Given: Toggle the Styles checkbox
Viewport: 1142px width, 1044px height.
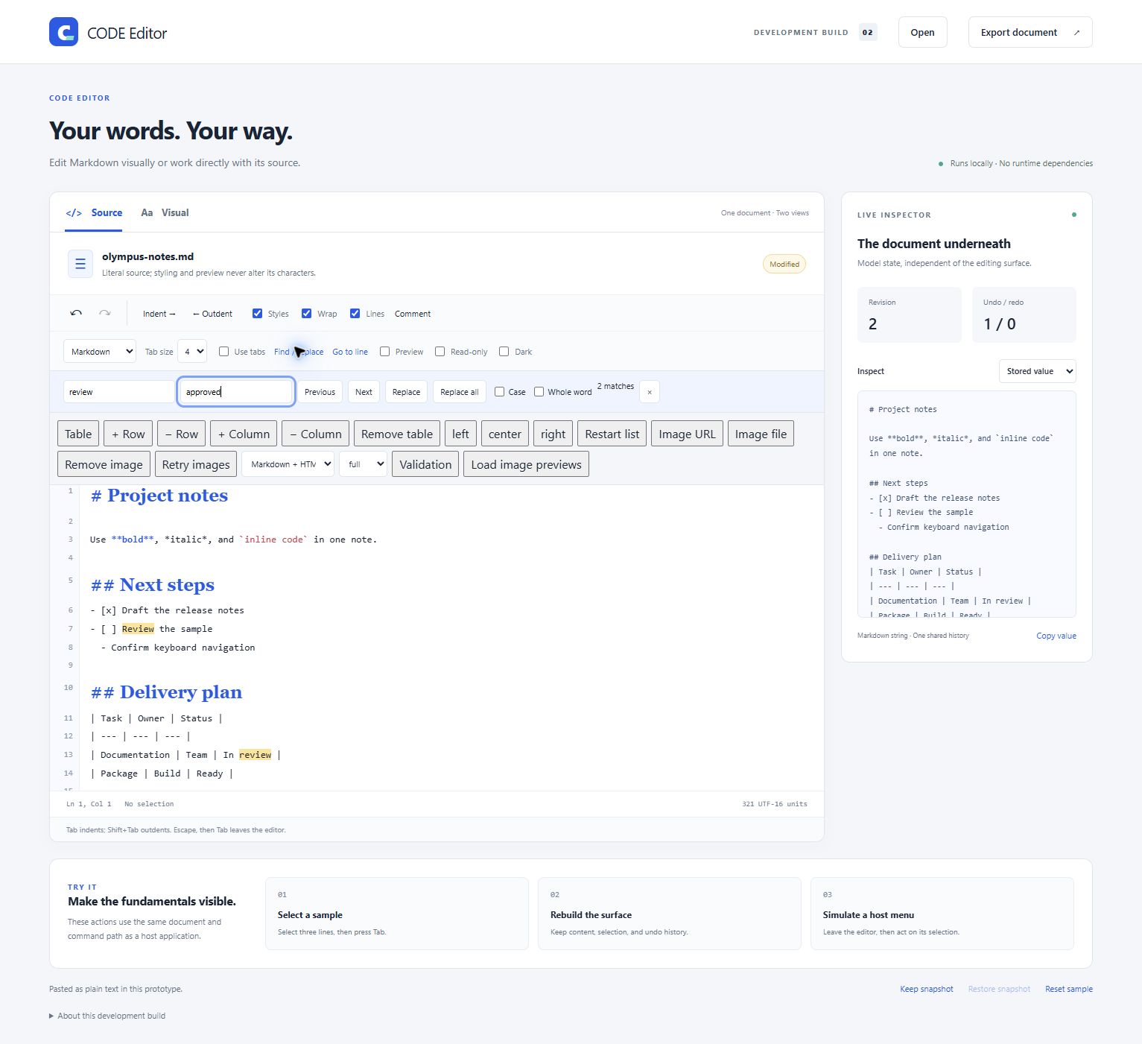Looking at the screenshot, I should (x=257, y=314).
